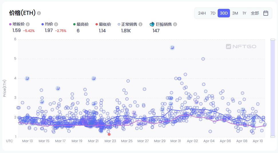Switch to the 7D time range
This screenshot has height=153, width=278.
point(213,13)
